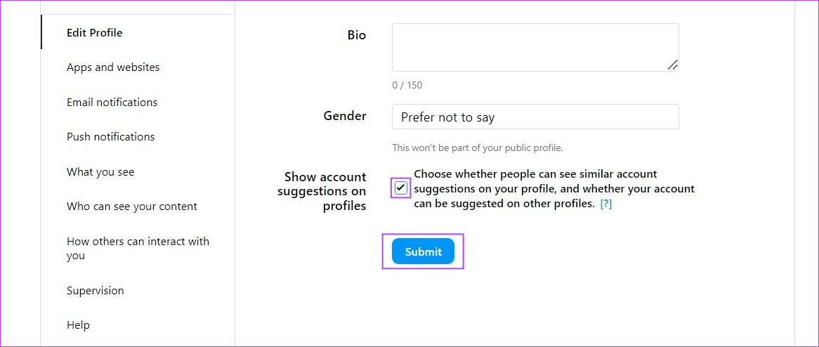
Task: Click the Bio field label
Action: [x=357, y=36]
